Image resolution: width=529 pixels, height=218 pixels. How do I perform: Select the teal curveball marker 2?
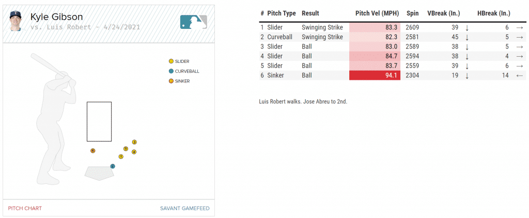point(113,166)
